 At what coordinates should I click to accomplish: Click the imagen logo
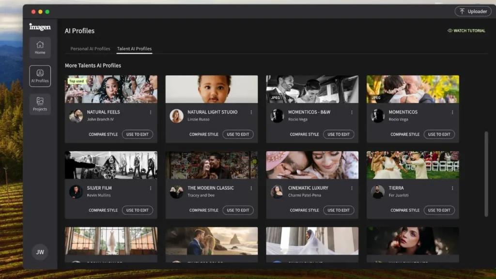point(40,27)
